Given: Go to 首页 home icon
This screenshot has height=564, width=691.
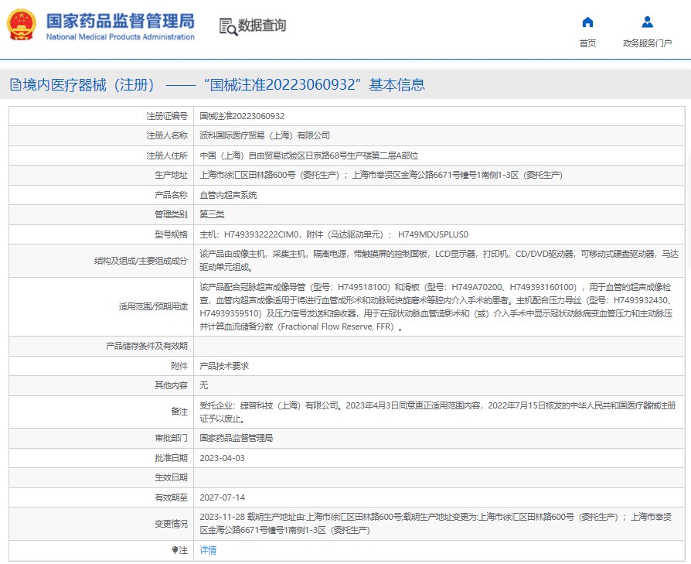Looking at the screenshot, I should [x=587, y=22].
